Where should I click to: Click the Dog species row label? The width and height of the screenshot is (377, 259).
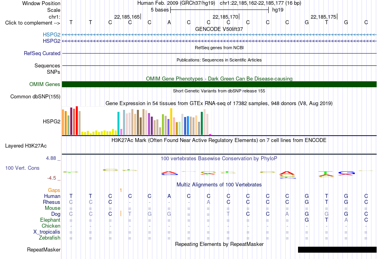point(56,214)
